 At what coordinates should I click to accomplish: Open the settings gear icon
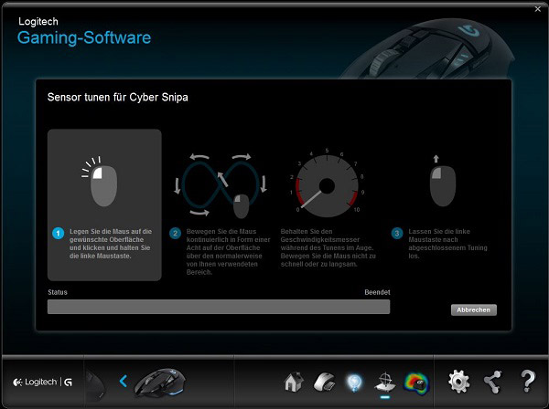(x=459, y=382)
